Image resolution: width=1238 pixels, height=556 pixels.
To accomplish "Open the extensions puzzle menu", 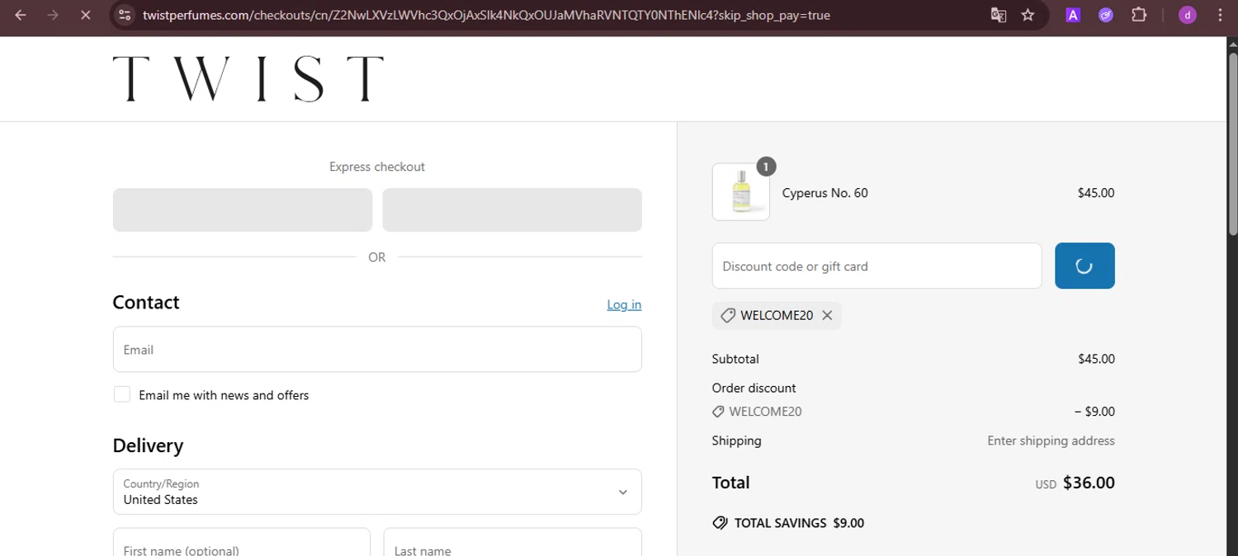I will point(1139,15).
